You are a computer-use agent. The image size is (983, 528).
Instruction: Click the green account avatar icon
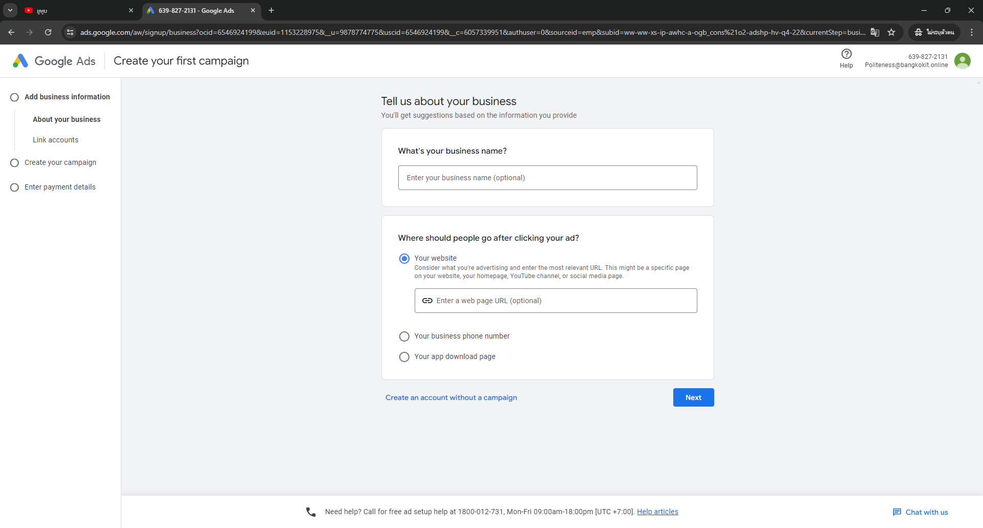(963, 61)
